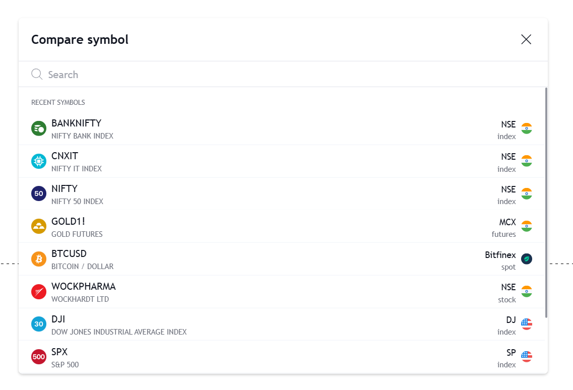Click the WOCKPHARMA red logo icon
Image resolution: width=573 pixels, height=390 pixels.
coord(39,292)
